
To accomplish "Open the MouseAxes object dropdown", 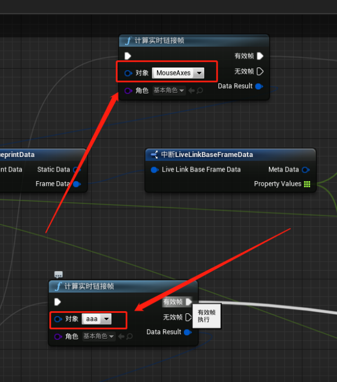I will click(x=178, y=73).
